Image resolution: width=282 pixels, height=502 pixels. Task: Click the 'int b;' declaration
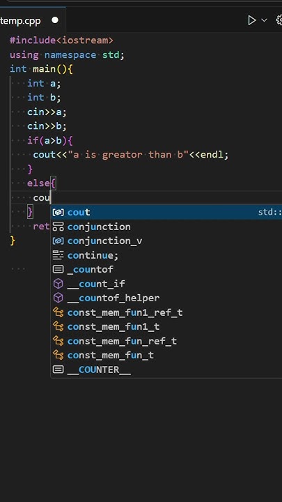44,98
